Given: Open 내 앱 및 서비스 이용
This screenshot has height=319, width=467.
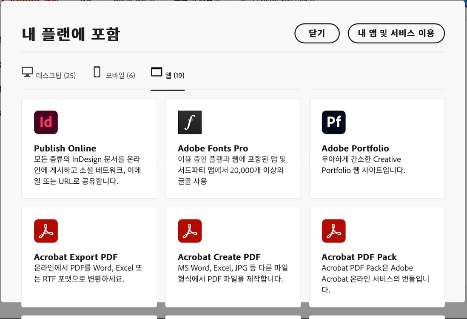Looking at the screenshot, I should [396, 33].
